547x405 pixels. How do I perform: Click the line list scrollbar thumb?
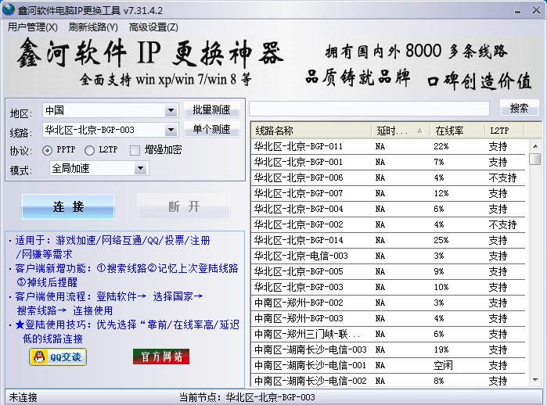534,159
